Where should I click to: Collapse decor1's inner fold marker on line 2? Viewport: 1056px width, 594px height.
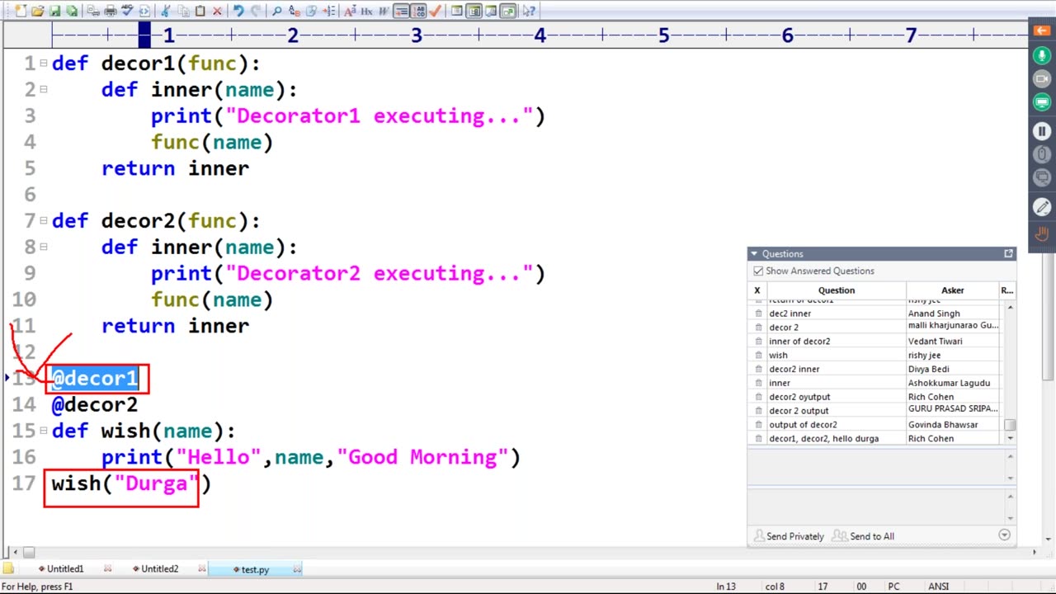click(x=44, y=89)
